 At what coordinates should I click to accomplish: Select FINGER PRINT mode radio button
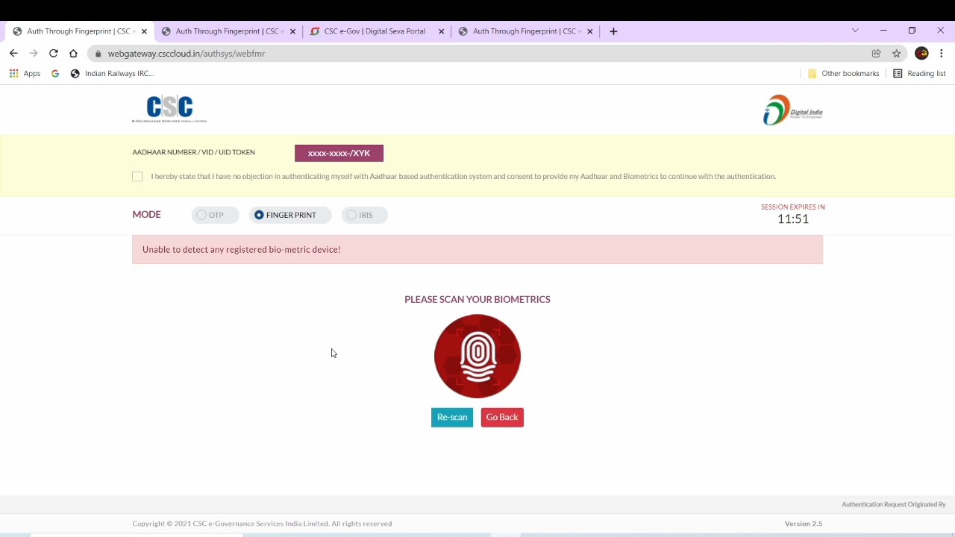click(x=259, y=215)
